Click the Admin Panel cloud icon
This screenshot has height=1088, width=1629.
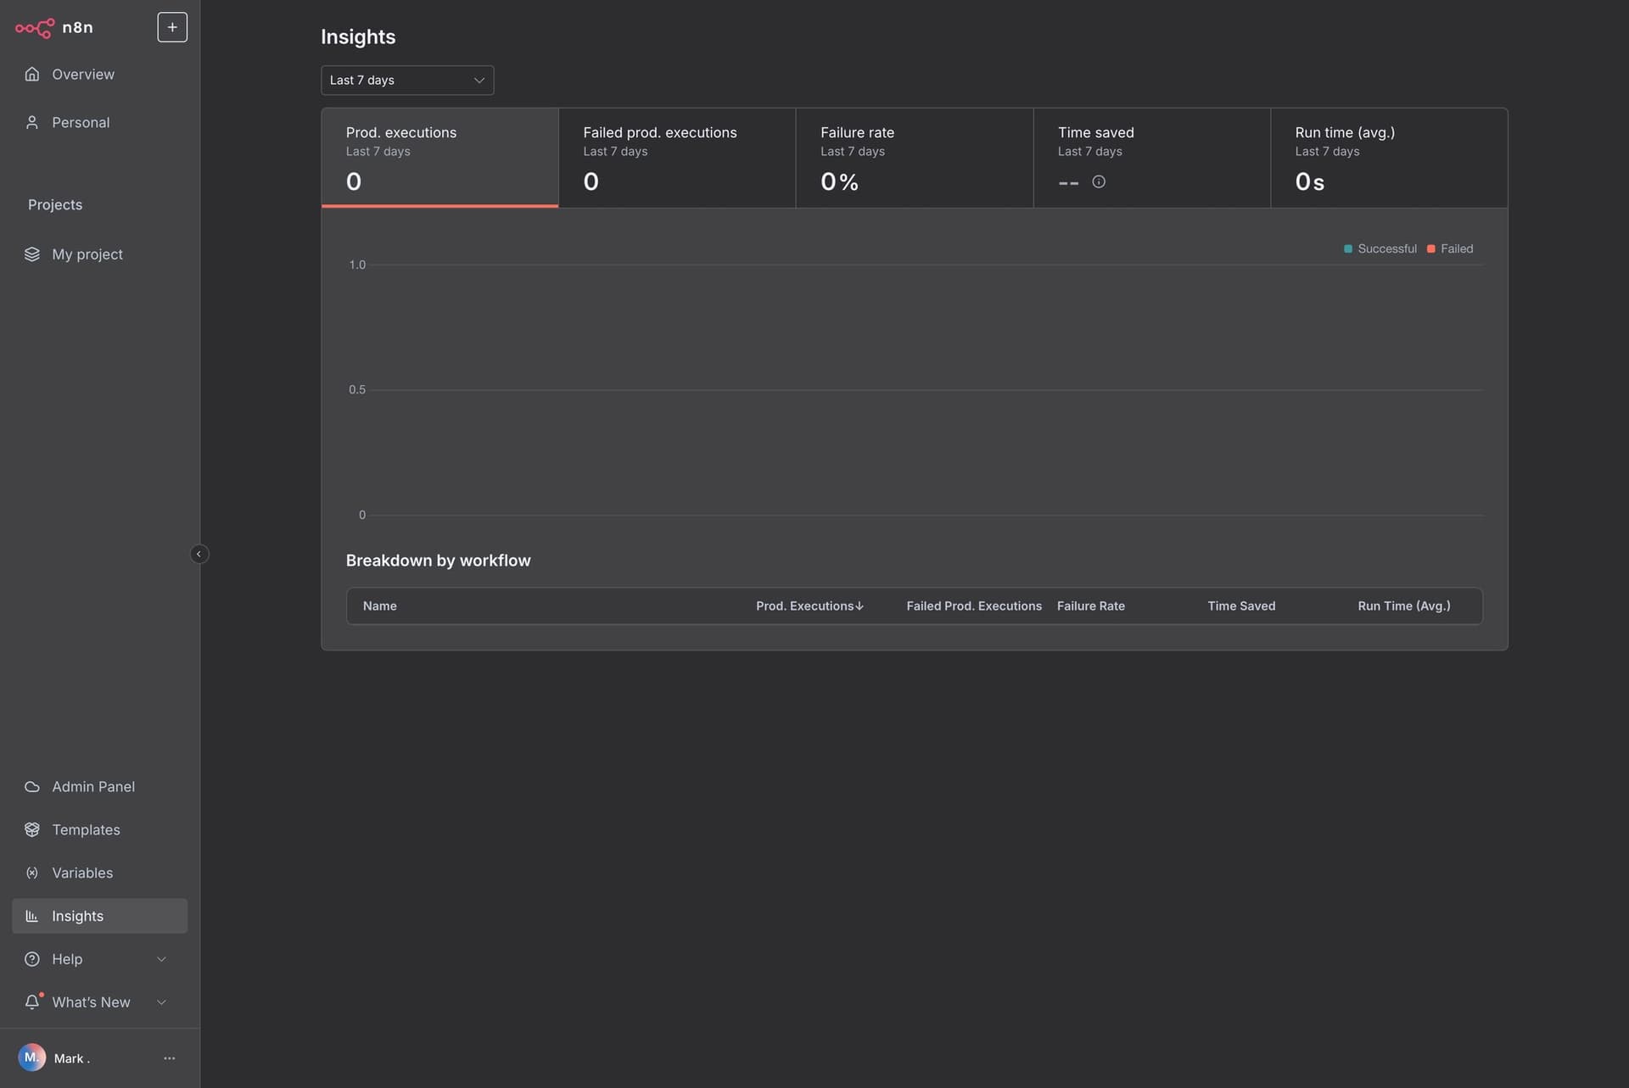pos(32,787)
